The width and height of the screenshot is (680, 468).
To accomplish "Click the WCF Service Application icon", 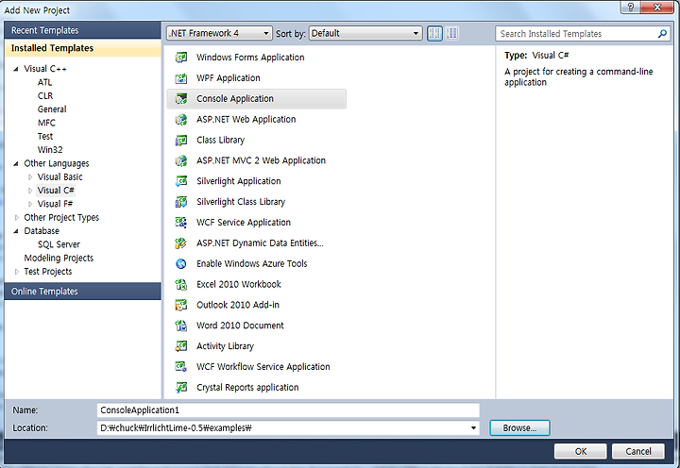I will click(180, 223).
